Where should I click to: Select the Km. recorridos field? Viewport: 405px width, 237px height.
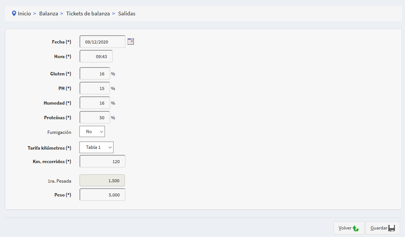(x=102, y=162)
